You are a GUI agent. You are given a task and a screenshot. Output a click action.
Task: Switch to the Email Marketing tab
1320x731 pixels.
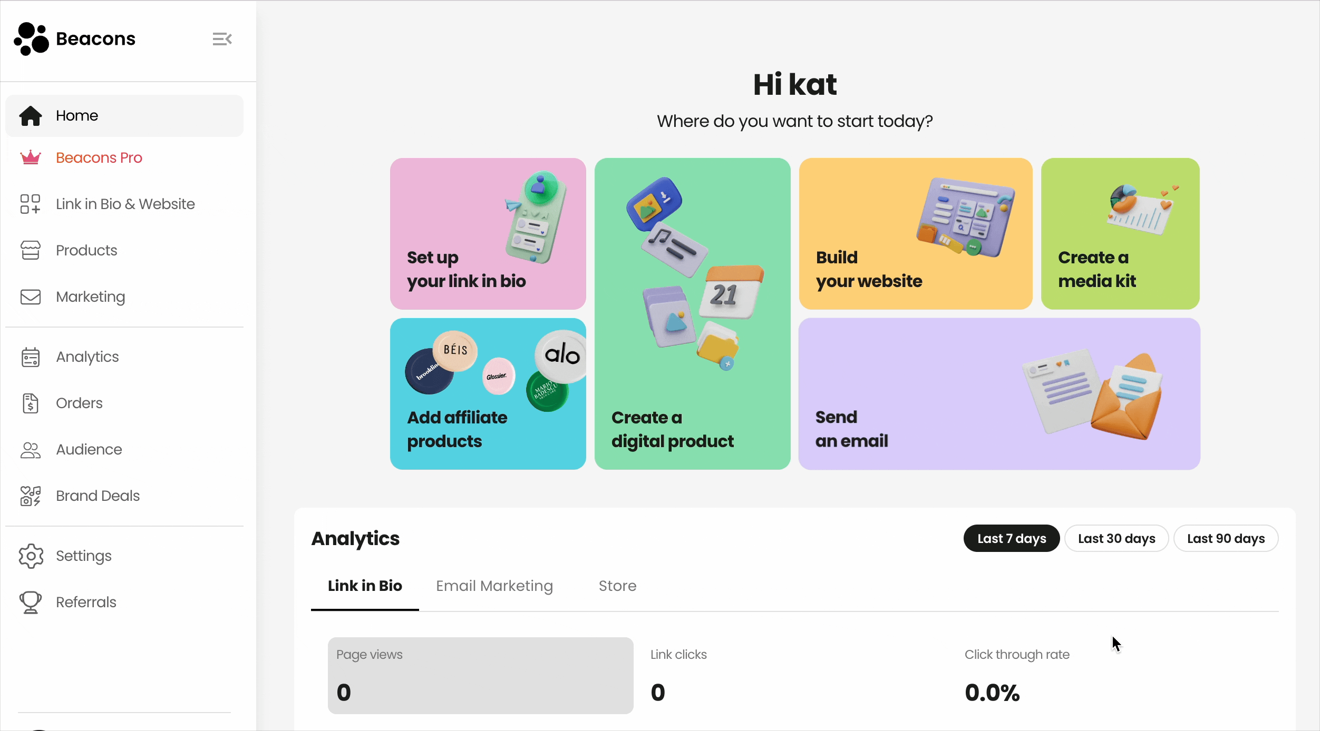[494, 586]
